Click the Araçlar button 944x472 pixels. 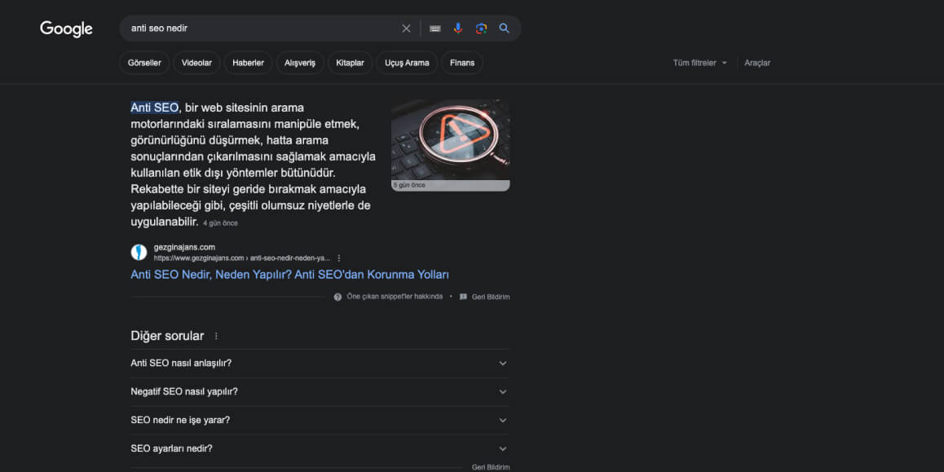[757, 63]
